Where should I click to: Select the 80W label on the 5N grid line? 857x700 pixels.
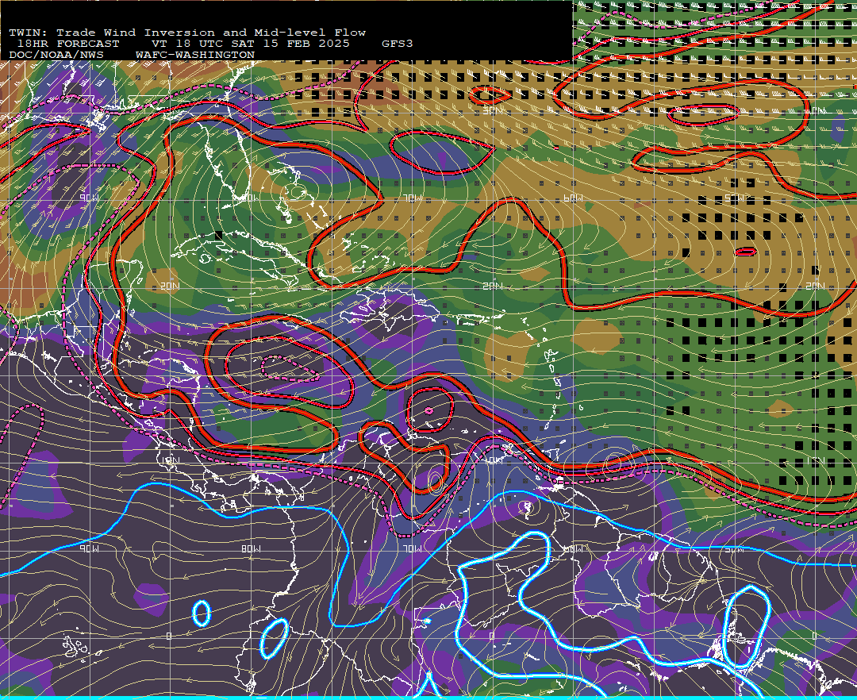click(x=250, y=548)
